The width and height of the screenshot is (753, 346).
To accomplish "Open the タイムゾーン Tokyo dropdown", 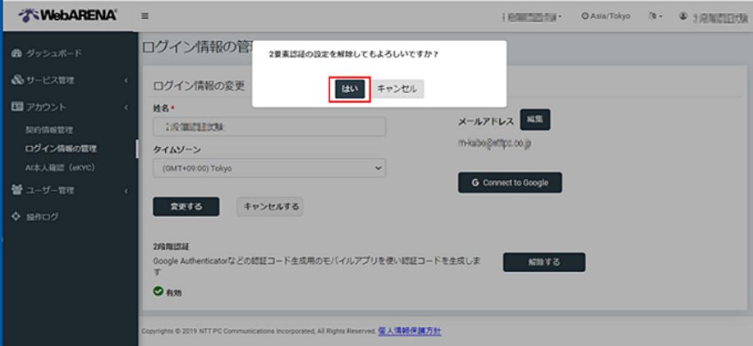I will click(x=269, y=168).
